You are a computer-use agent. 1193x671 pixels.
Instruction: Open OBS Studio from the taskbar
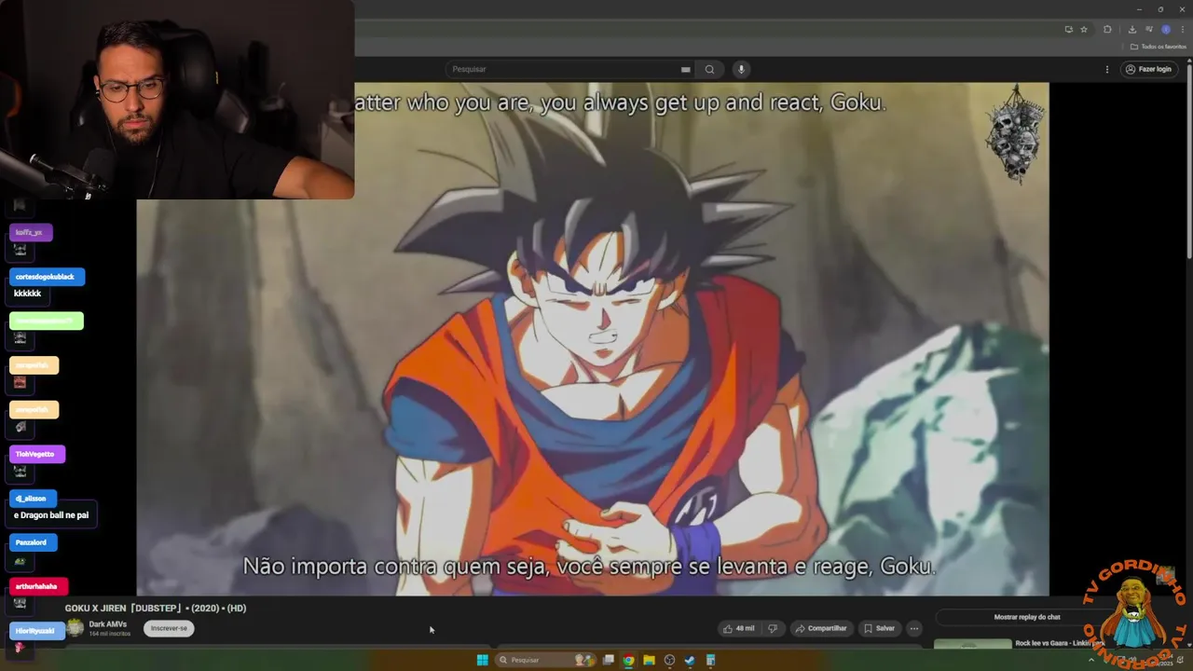(x=669, y=660)
